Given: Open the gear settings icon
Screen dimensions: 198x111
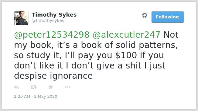Looking at the screenshot, I should (145, 15).
